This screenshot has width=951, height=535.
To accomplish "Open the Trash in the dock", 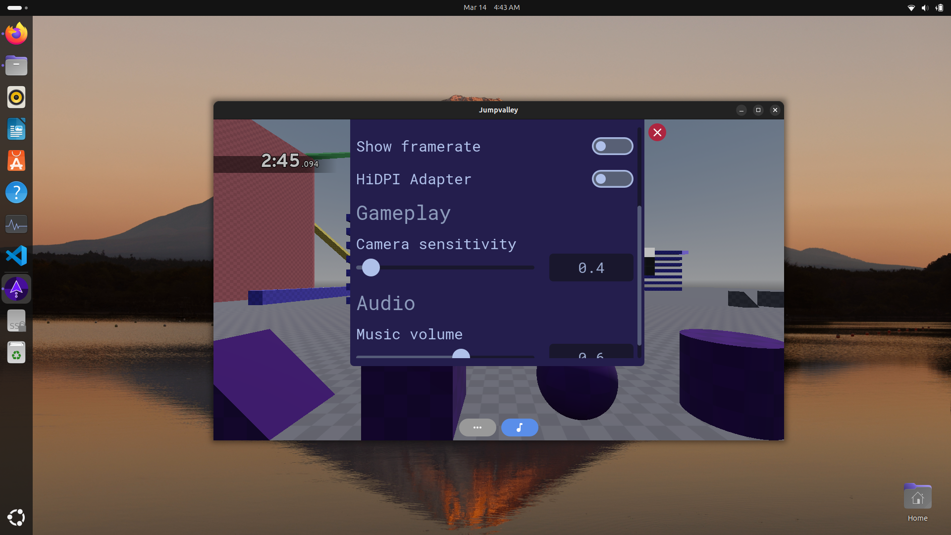I will point(16,353).
